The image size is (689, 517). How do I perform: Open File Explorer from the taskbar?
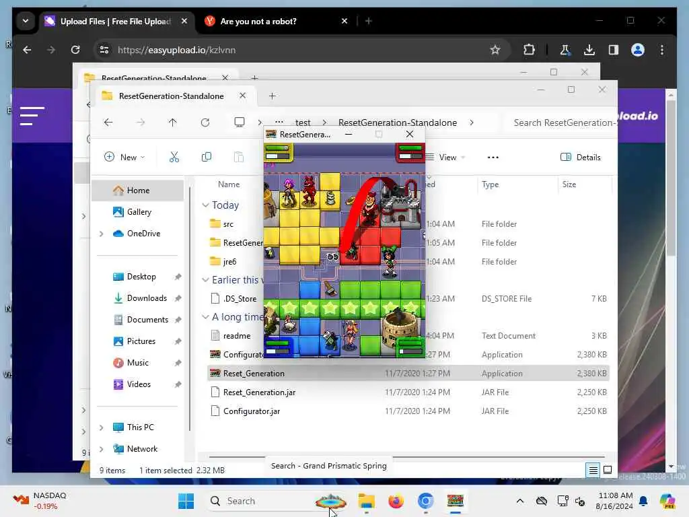point(366,501)
